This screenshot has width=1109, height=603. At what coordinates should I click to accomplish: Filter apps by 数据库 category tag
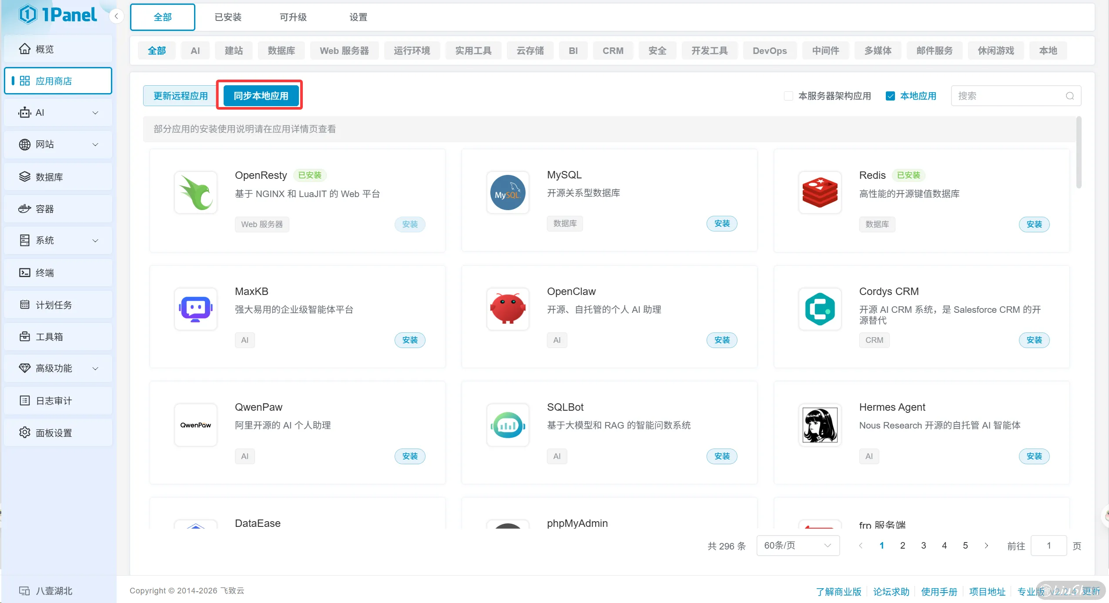pyautogui.click(x=281, y=50)
